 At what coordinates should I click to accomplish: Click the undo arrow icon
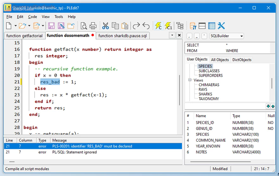(146, 26)
